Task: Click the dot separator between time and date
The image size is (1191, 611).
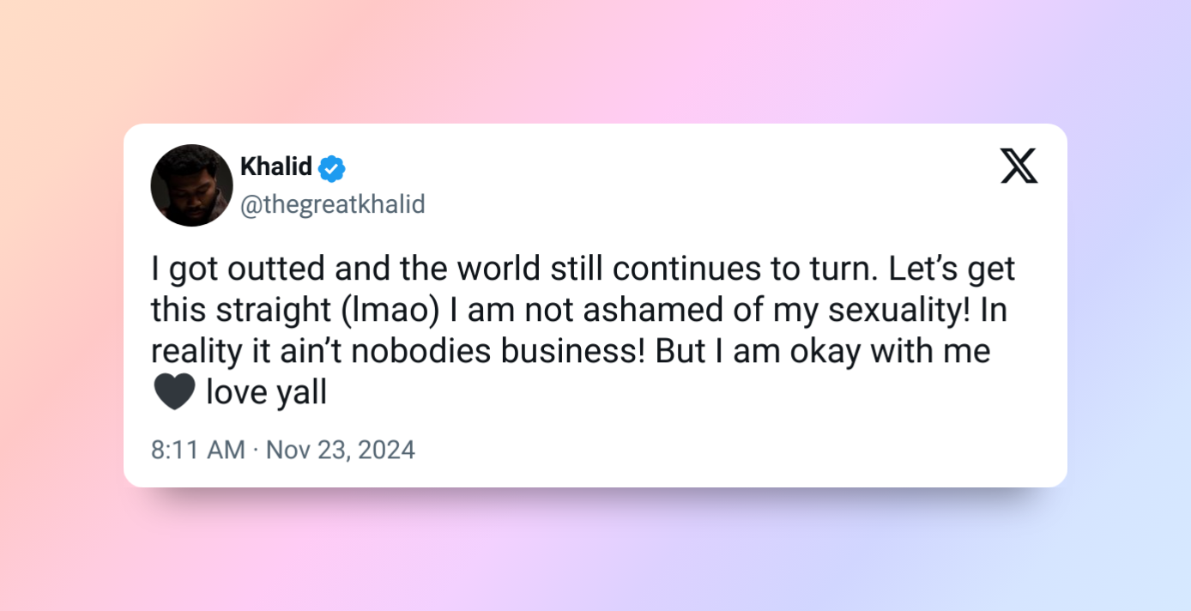Action: tap(256, 450)
